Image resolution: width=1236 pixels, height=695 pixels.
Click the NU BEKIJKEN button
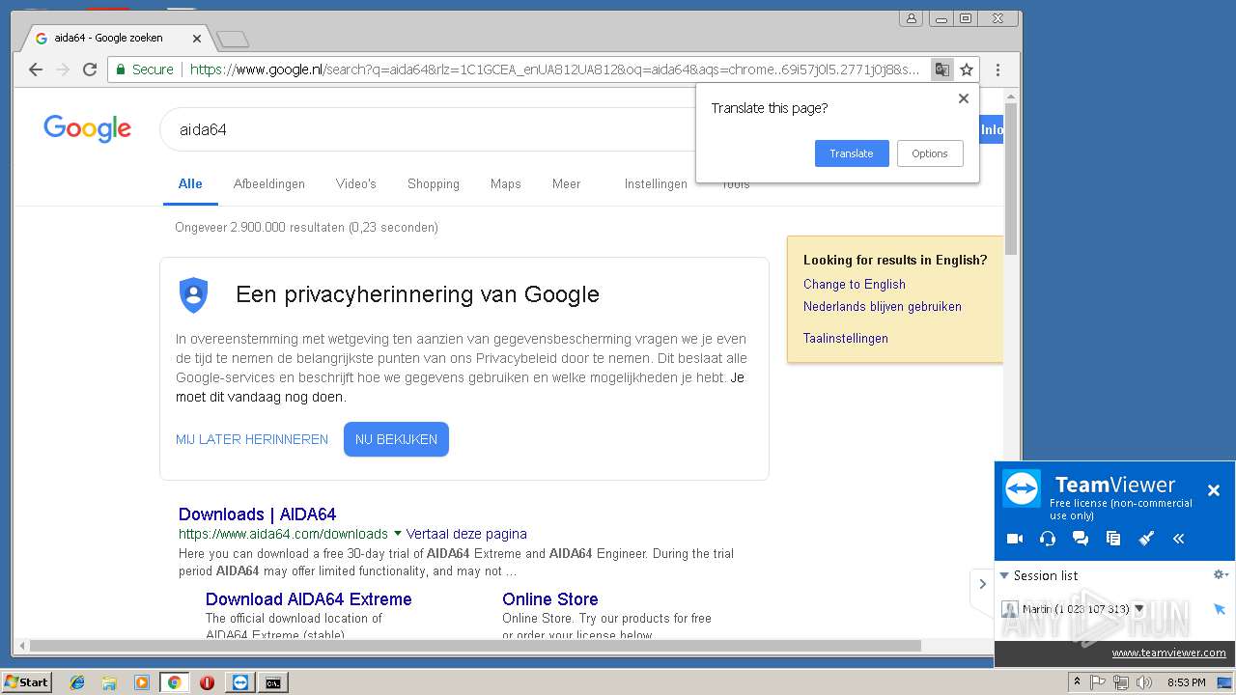pos(396,439)
